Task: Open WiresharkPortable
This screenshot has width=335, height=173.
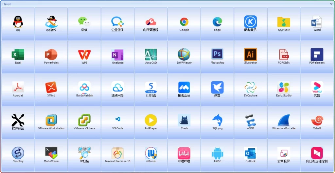Action: (284, 123)
